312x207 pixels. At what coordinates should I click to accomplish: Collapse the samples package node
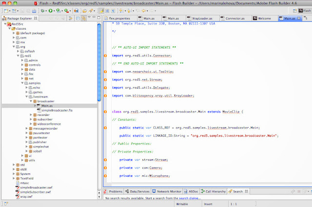pos(22,83)
